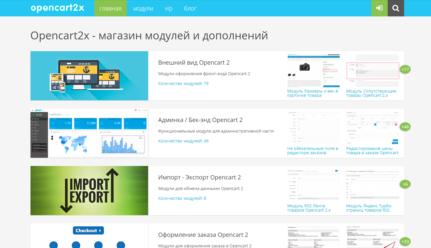
Task: Open the camera product screenshot thumbnail
Action: tap(314, 71)
